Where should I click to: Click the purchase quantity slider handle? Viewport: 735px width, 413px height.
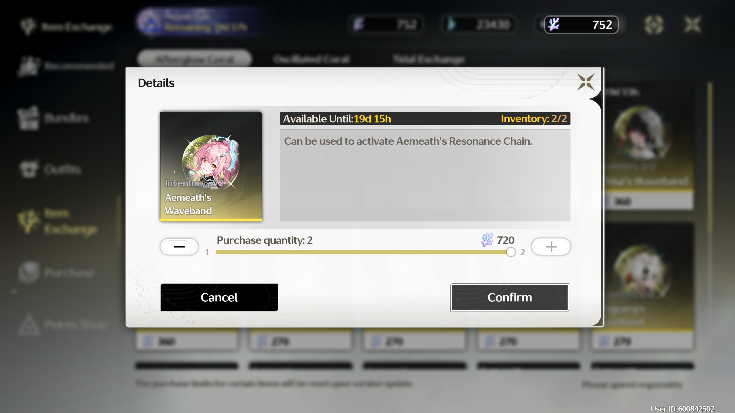[x=511, y=252]
